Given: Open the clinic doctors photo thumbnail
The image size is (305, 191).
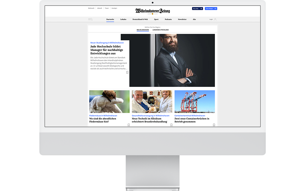Looking at the screenshot, I should pos(152,101).
